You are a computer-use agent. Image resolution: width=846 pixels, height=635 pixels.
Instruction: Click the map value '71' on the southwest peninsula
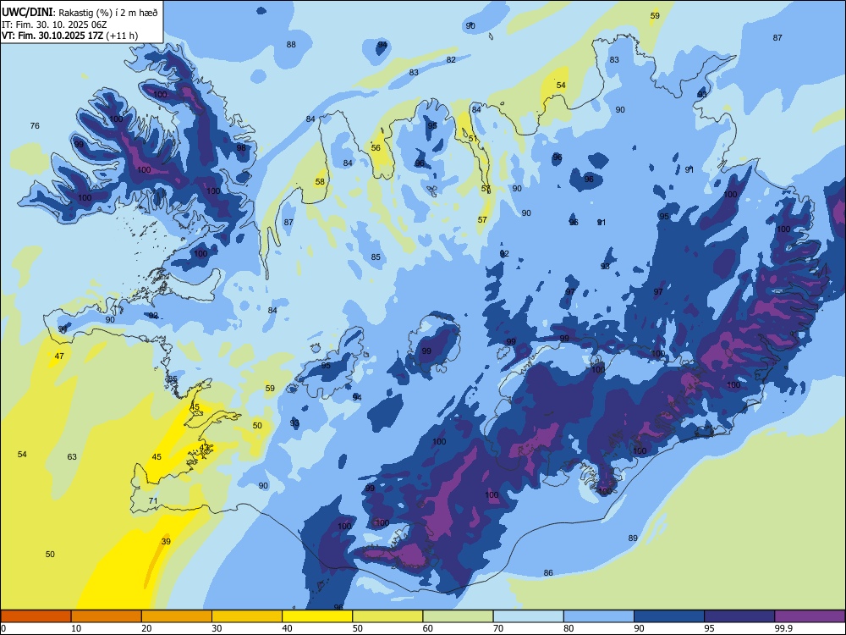(x=153, y=501)
